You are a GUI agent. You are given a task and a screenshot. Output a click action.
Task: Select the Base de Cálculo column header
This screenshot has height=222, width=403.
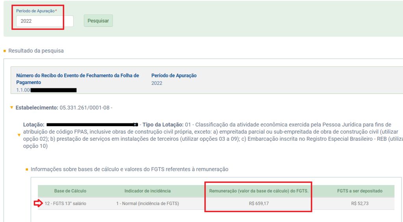70,191
